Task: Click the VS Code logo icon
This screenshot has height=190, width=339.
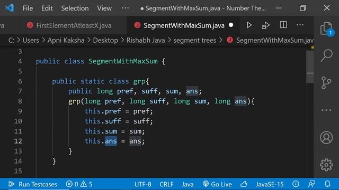Action: click(x=10, y=8)
